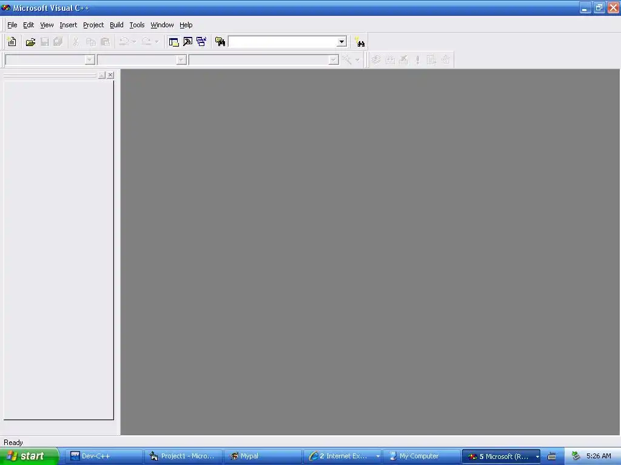Click the on-screen keyboard taskbar icon
This screenshot has height=465, width=621.
tap(552, 457)
